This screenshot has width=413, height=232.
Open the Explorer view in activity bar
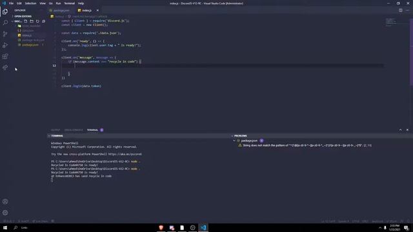click(5, 12)
